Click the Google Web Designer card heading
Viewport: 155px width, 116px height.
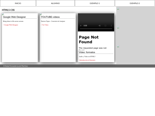[14, 17]
